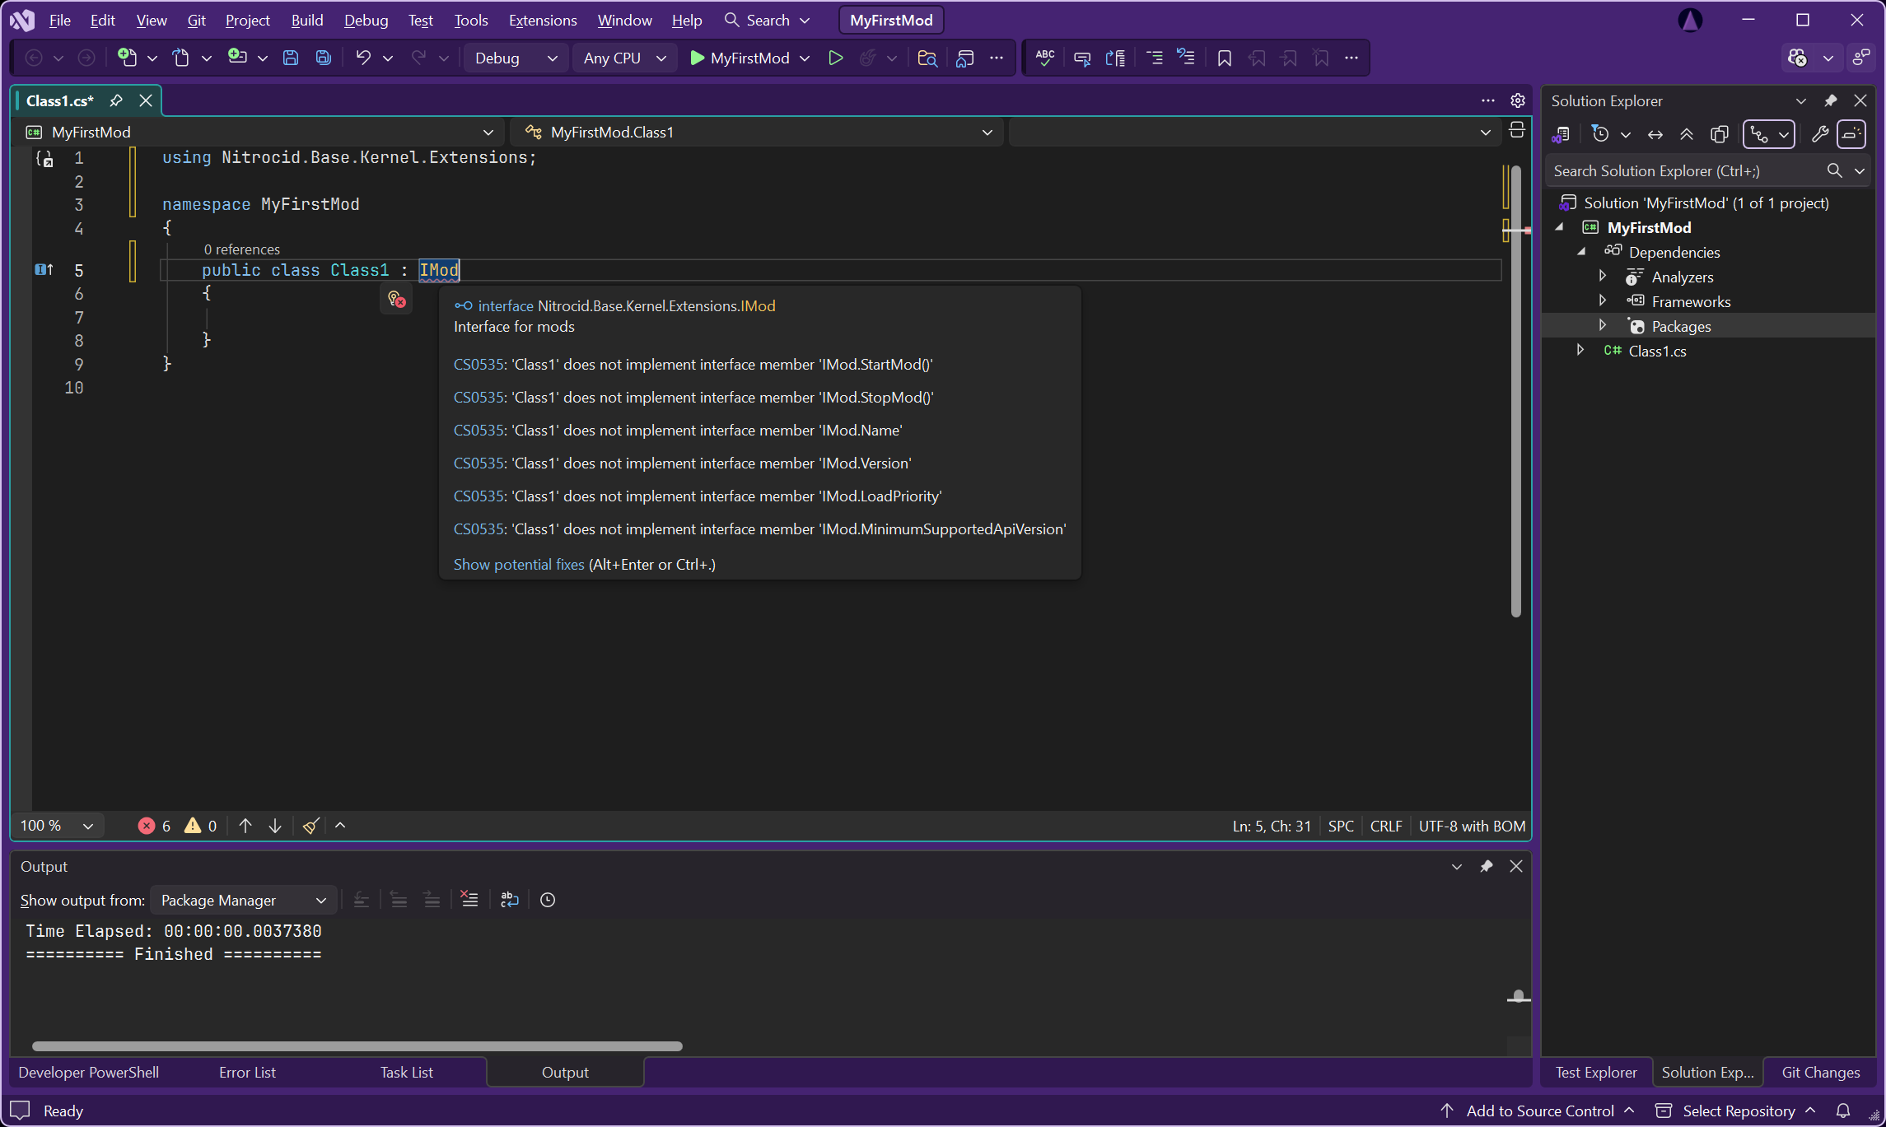Click the Undo arrow icon

point(363,58)
